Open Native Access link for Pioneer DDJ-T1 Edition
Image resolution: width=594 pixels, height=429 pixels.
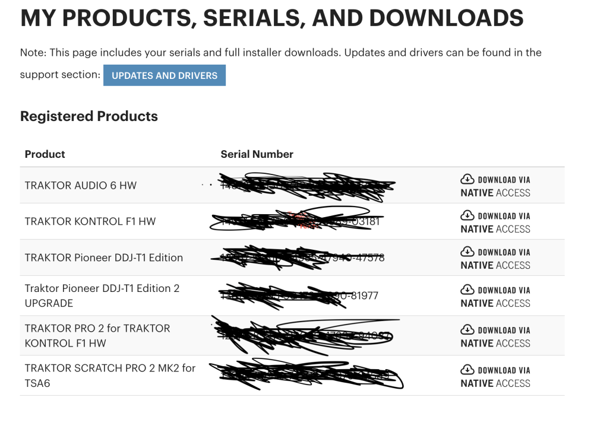(495, 259)
